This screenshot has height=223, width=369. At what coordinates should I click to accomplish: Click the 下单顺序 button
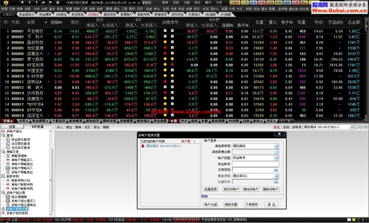(x=251, y=205)
